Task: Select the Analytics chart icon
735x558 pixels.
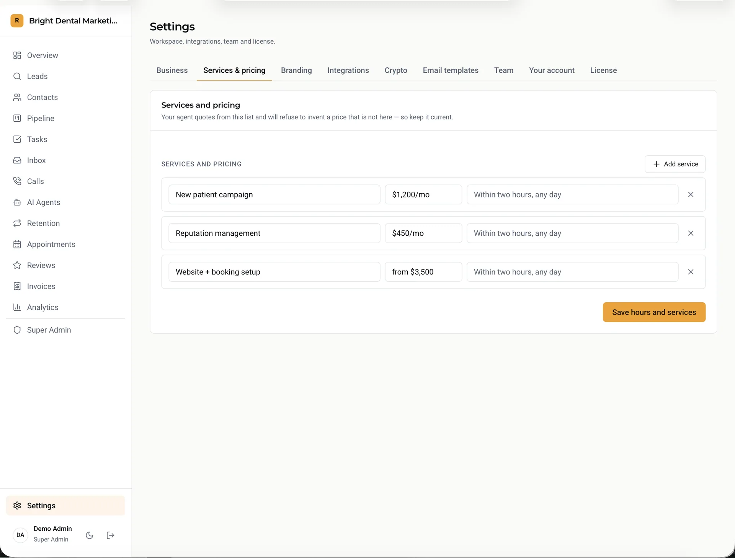Action: [17, 307]
